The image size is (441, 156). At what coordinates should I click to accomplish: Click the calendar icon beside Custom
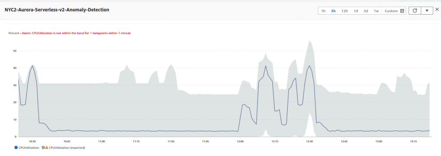click(x=402, y=11)
